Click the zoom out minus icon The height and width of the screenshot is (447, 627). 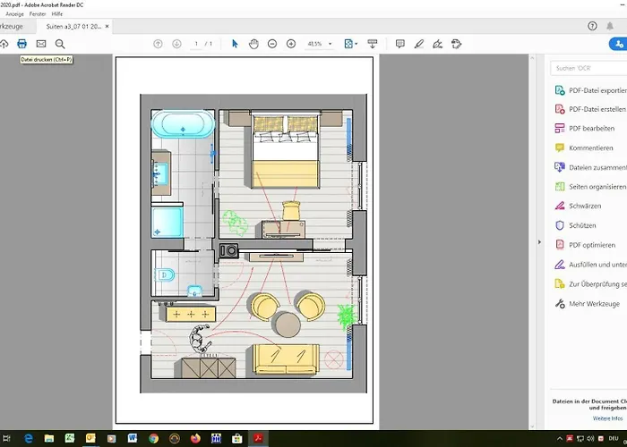click(272, 43)
